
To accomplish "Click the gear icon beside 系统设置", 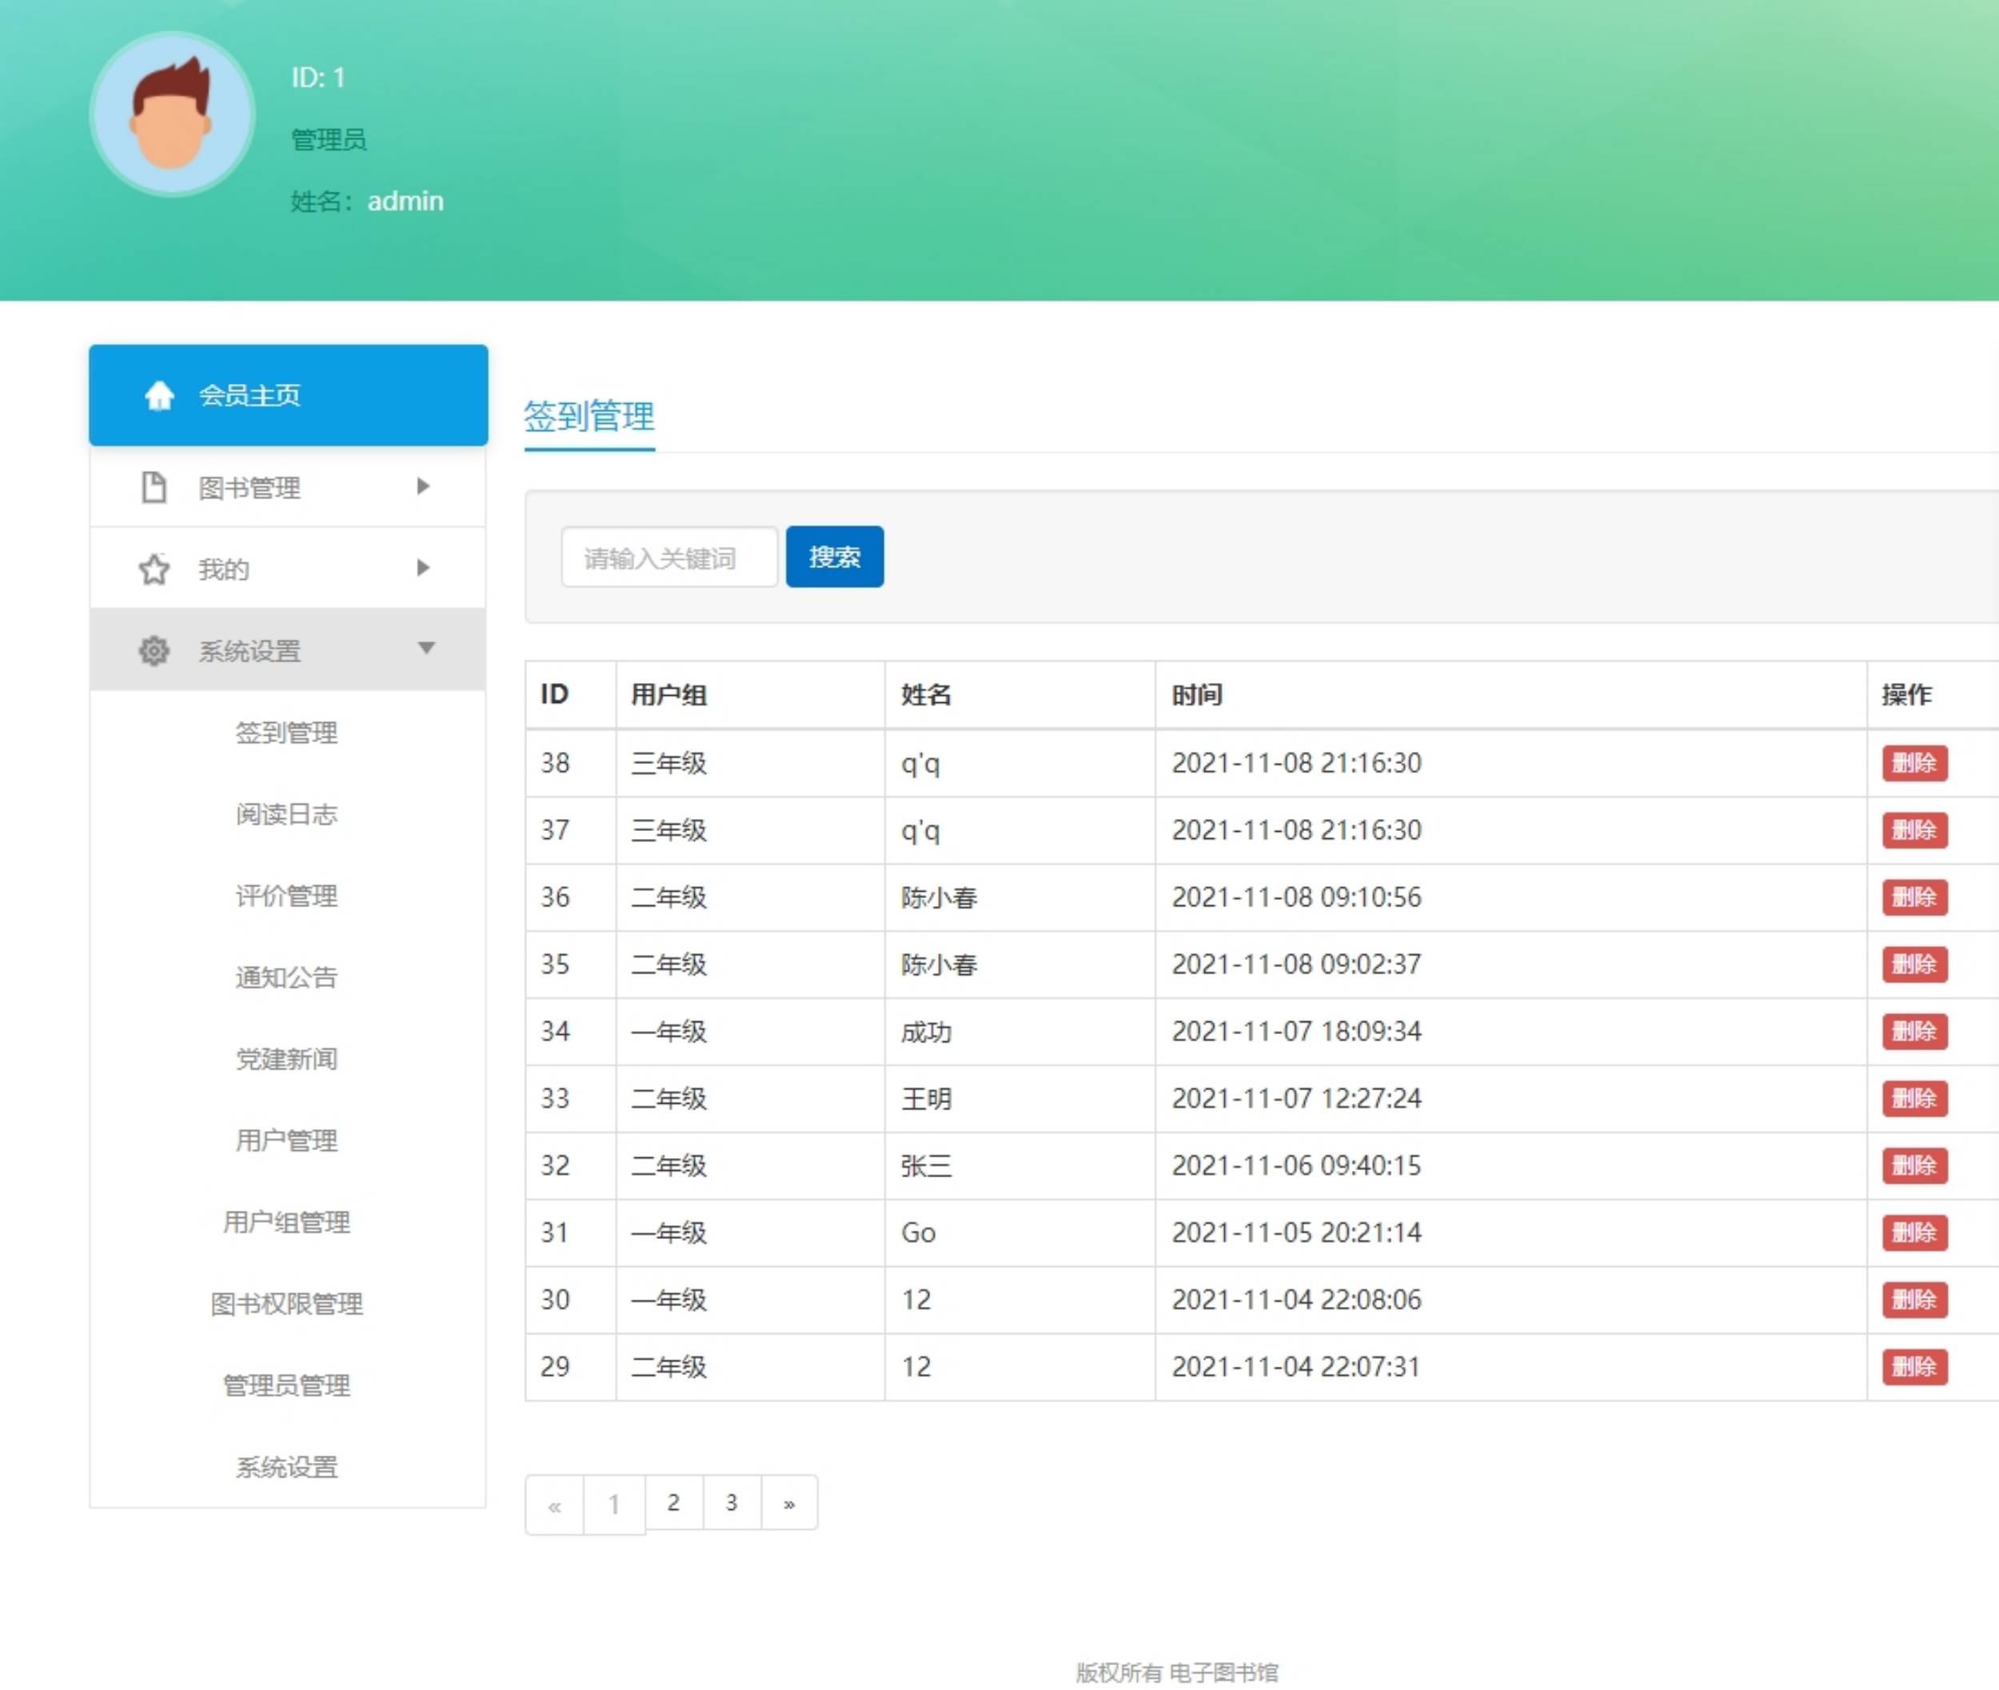I will pos(154,650).
